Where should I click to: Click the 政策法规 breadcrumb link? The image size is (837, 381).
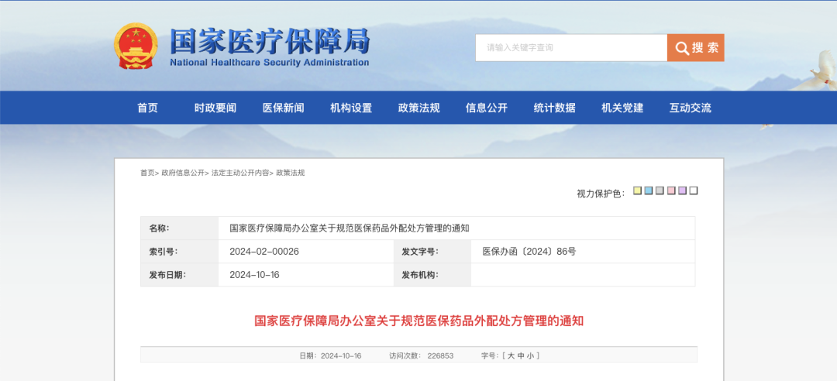point(291,173)
